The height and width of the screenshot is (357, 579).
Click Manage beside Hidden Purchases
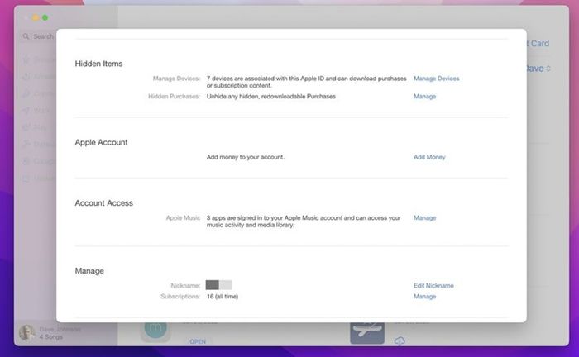point(424,96)
